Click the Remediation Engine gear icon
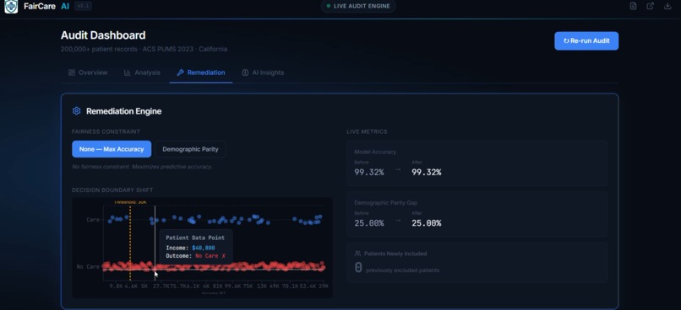This screenshot has height=310, width=681. [x=76, y=111]
